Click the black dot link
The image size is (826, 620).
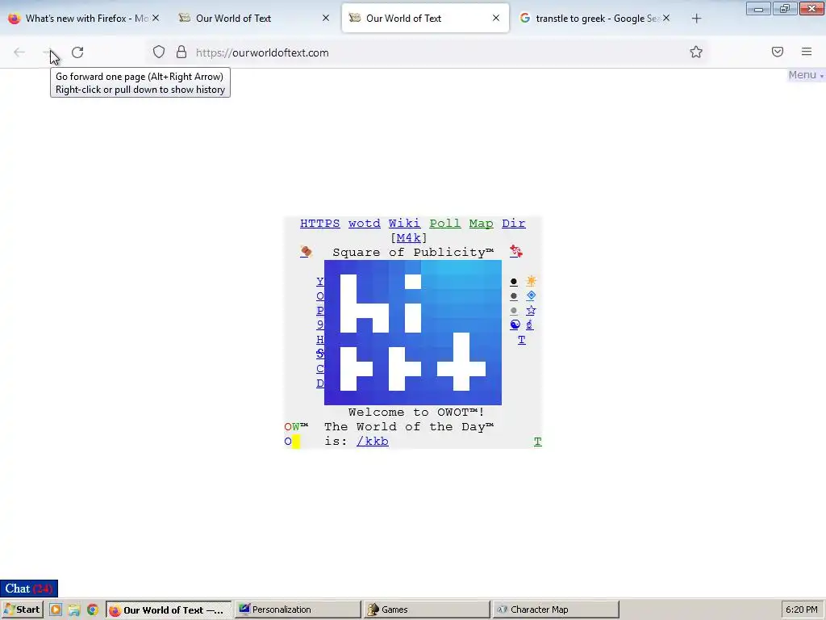click(x=514, y=282)
